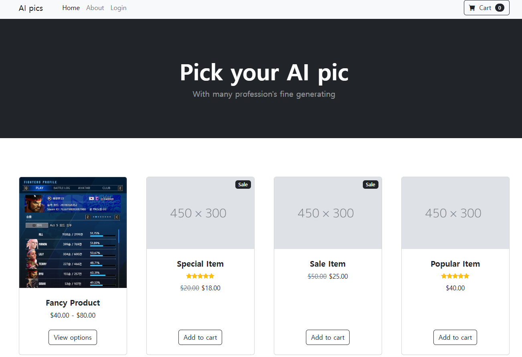Click the Special Item placeholder image
The height and width of the screenshot is (357, 522).
click(200, 213)
